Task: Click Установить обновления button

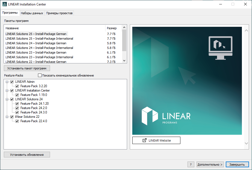Action: tap(27, 155)
